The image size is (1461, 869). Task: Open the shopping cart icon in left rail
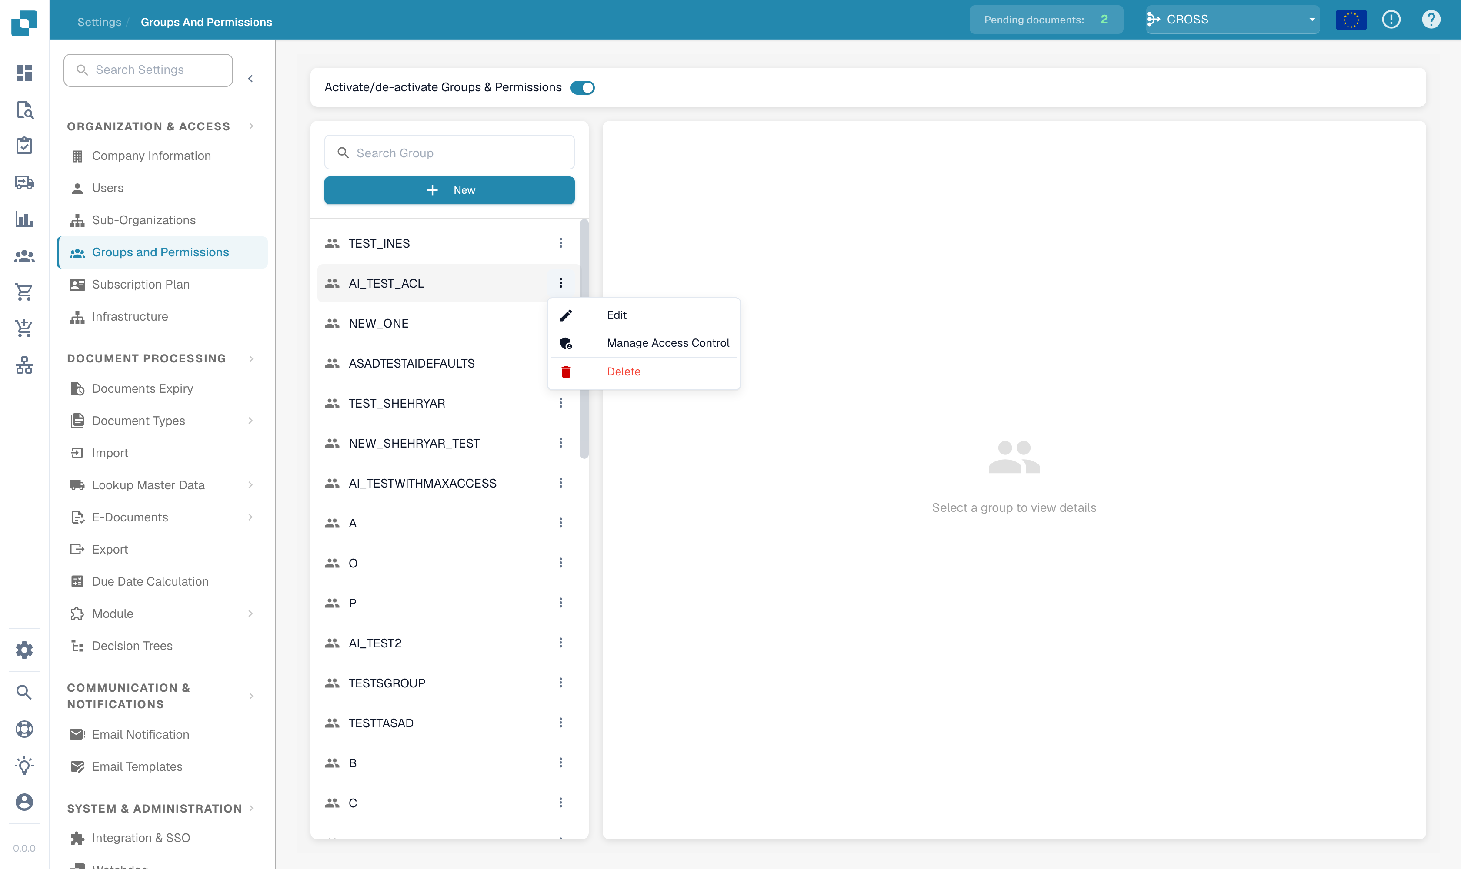(24, 292)
